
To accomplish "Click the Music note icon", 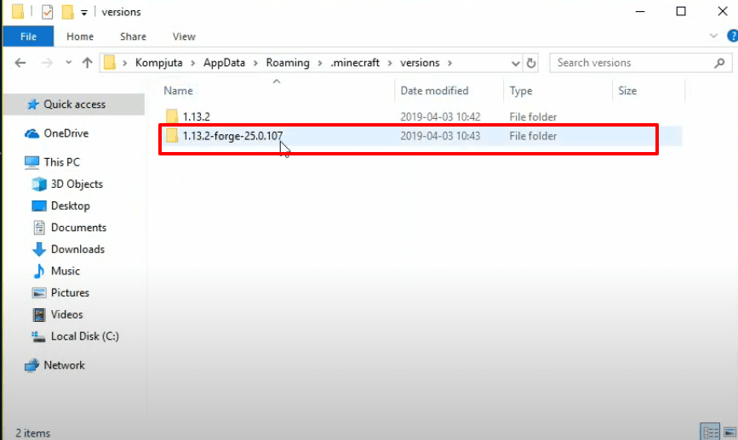I will [x=39, y=271].
